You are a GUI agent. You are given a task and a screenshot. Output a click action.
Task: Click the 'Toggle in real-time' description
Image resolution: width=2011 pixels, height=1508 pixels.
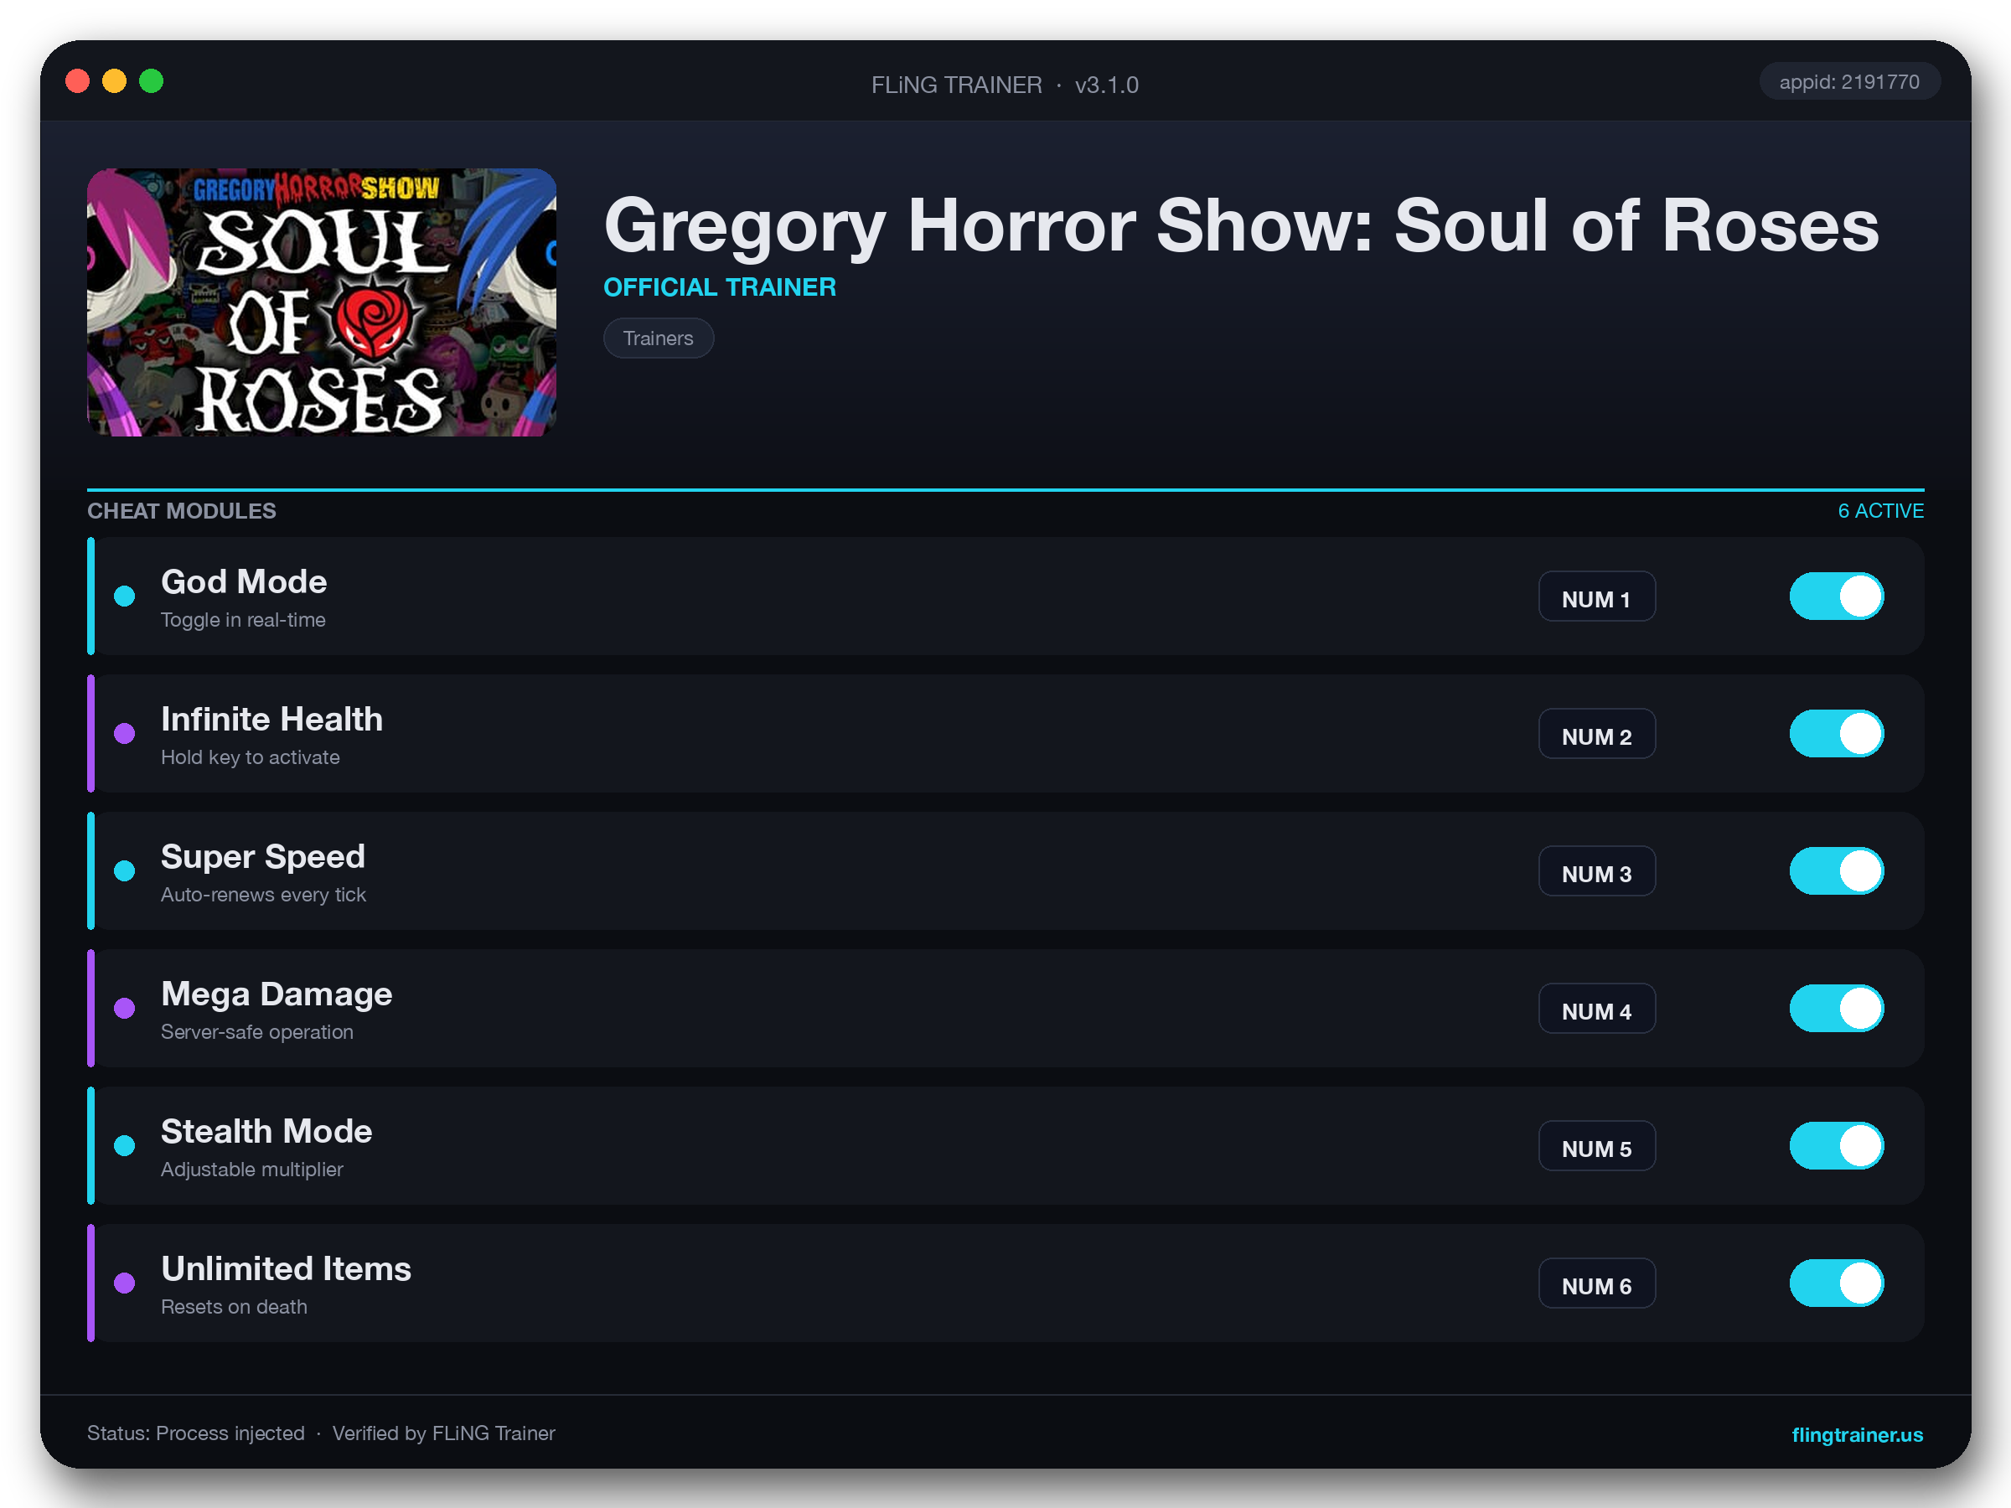click(x=243, y=620)
